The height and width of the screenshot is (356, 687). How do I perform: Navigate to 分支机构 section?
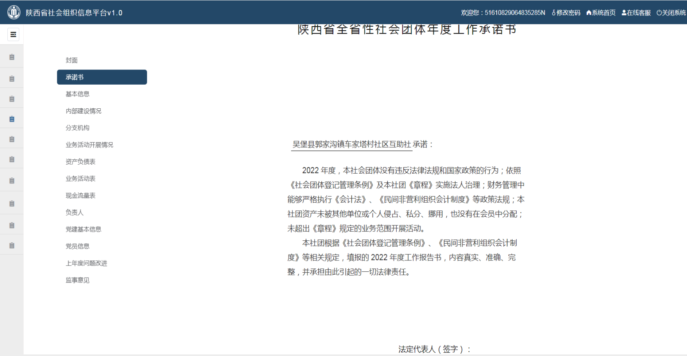point(77,128)
